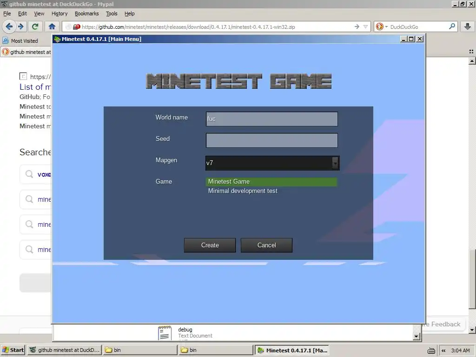The image size is (476, 357).
Task: Click the site security icon in the address bar
Action: click(76, 26)
